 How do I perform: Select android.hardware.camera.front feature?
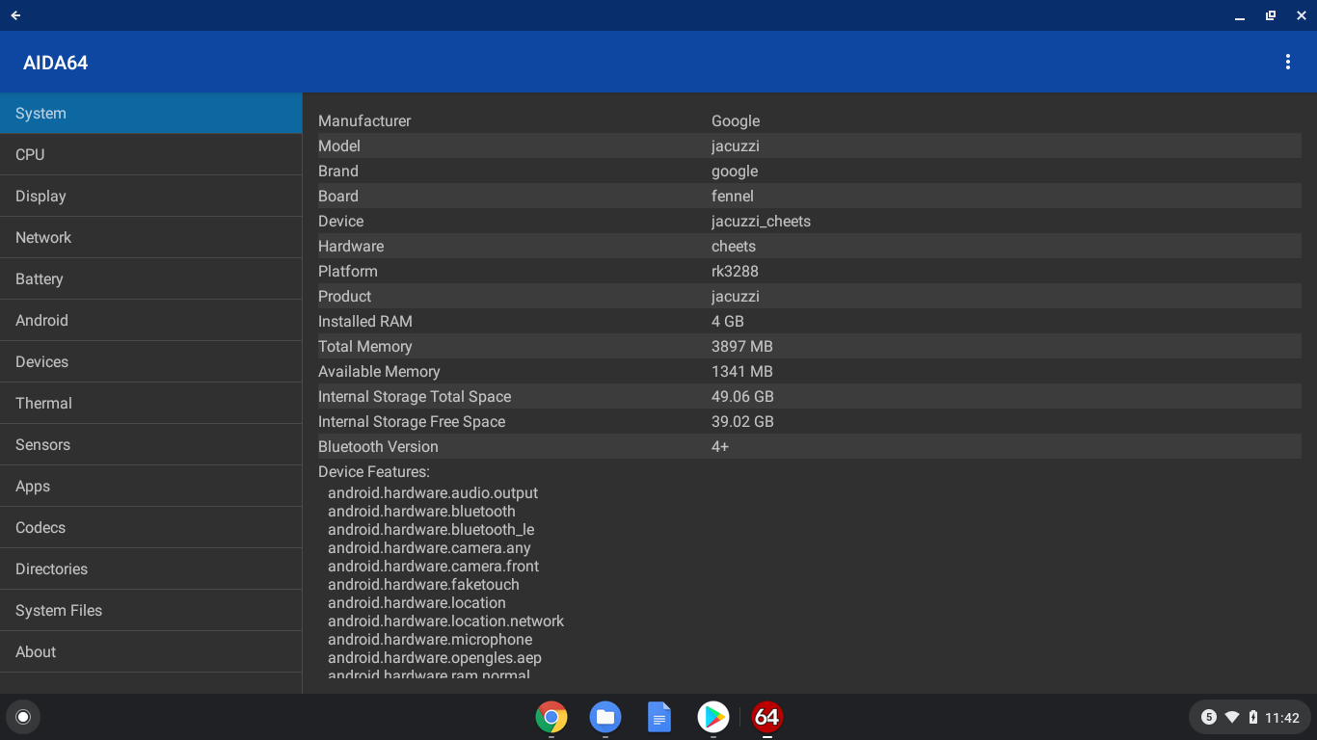[x=433, y=567]
